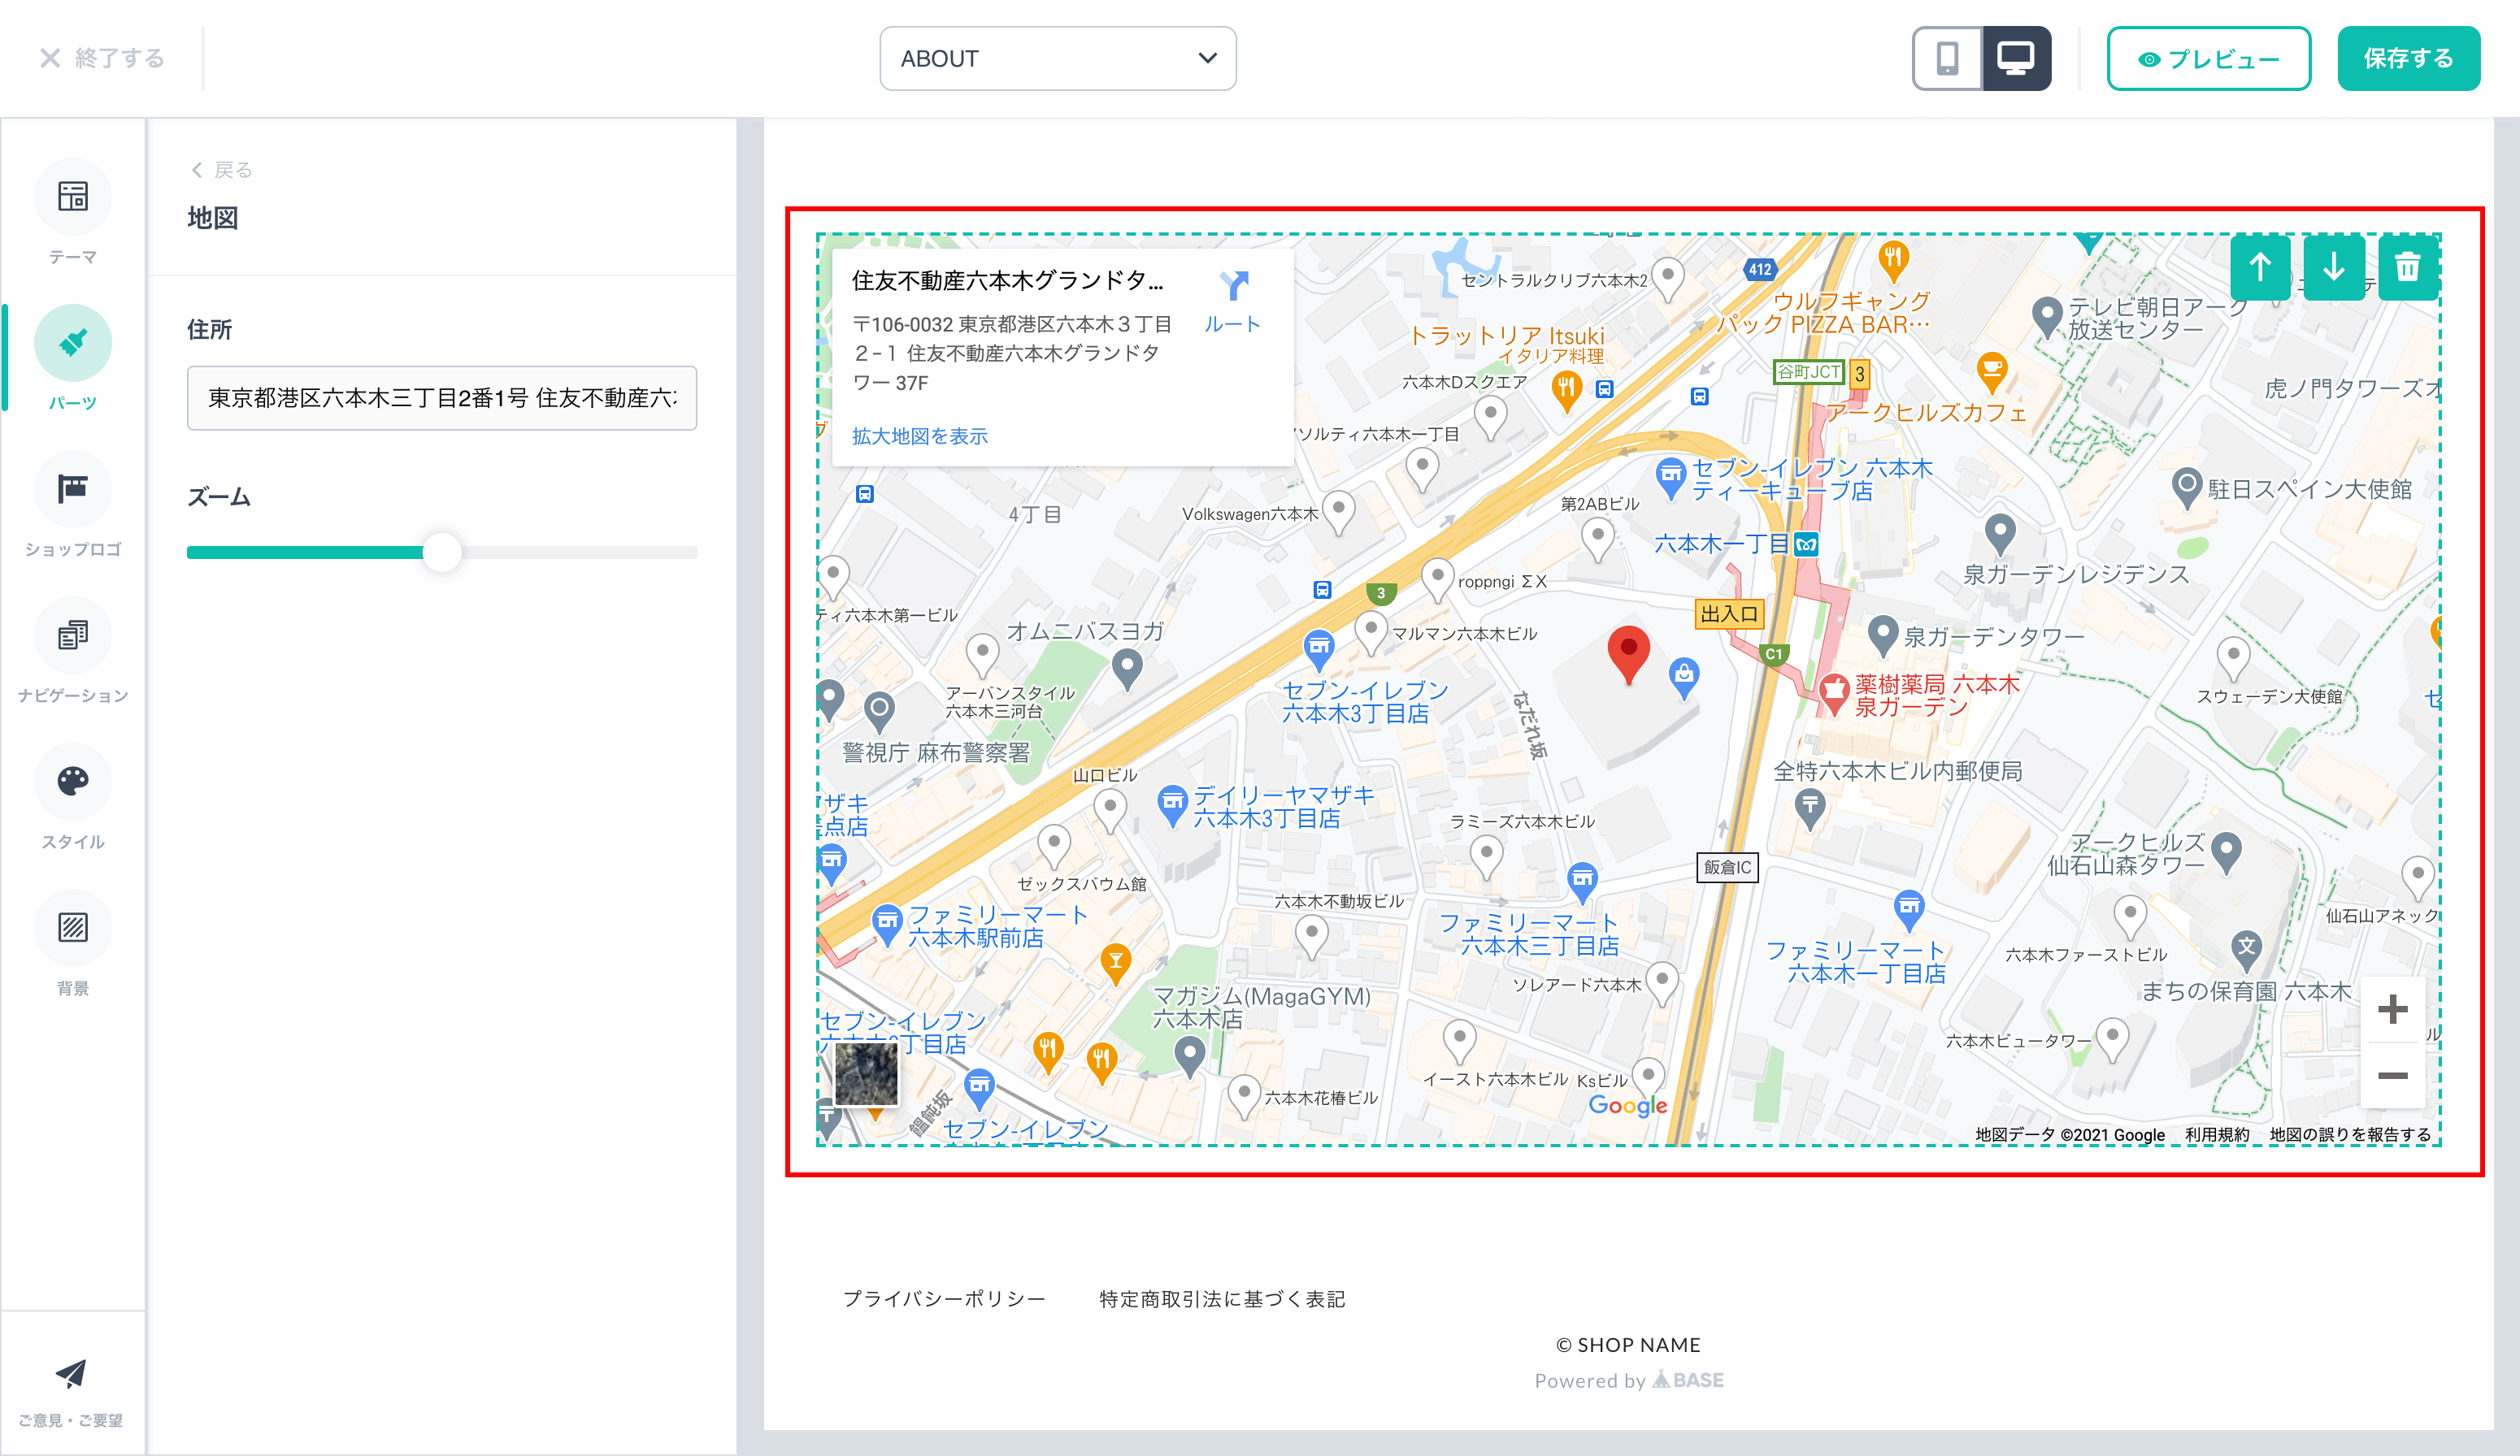The width and height of the screenshot is (2520, 1456).
Task: Click the 終了する exit button
Action: click(x=101, y=59)
